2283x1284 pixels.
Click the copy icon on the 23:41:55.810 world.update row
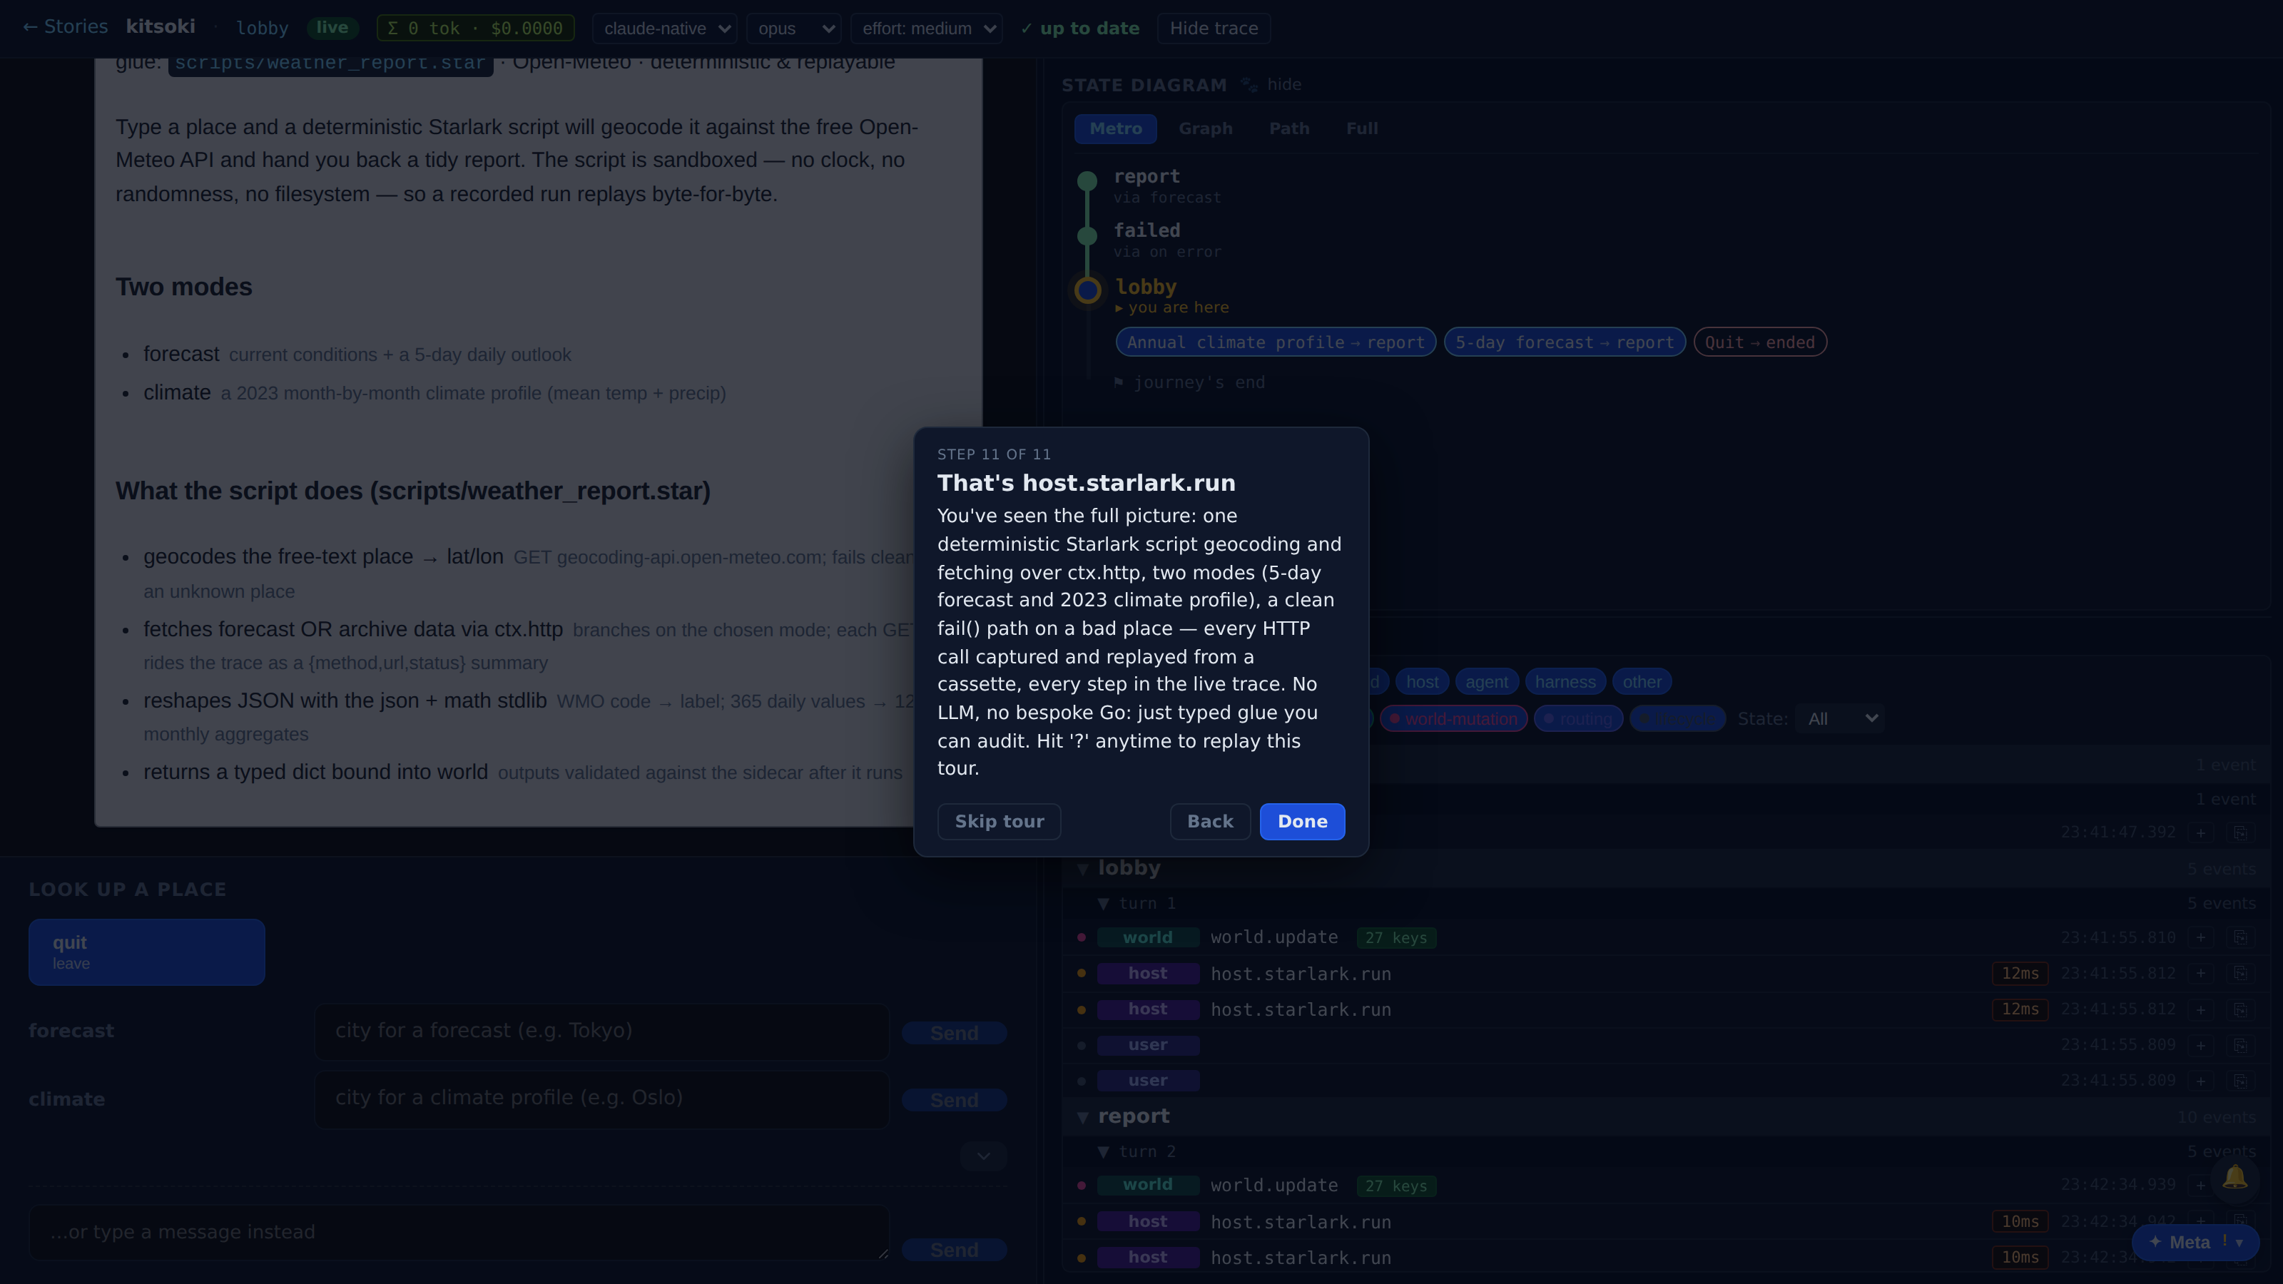[2239, 937]
